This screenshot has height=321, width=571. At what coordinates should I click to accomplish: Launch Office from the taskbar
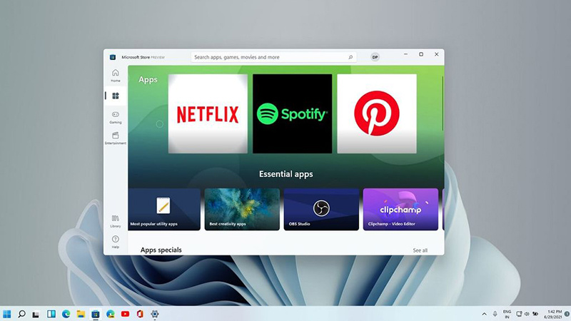(140, 314)
